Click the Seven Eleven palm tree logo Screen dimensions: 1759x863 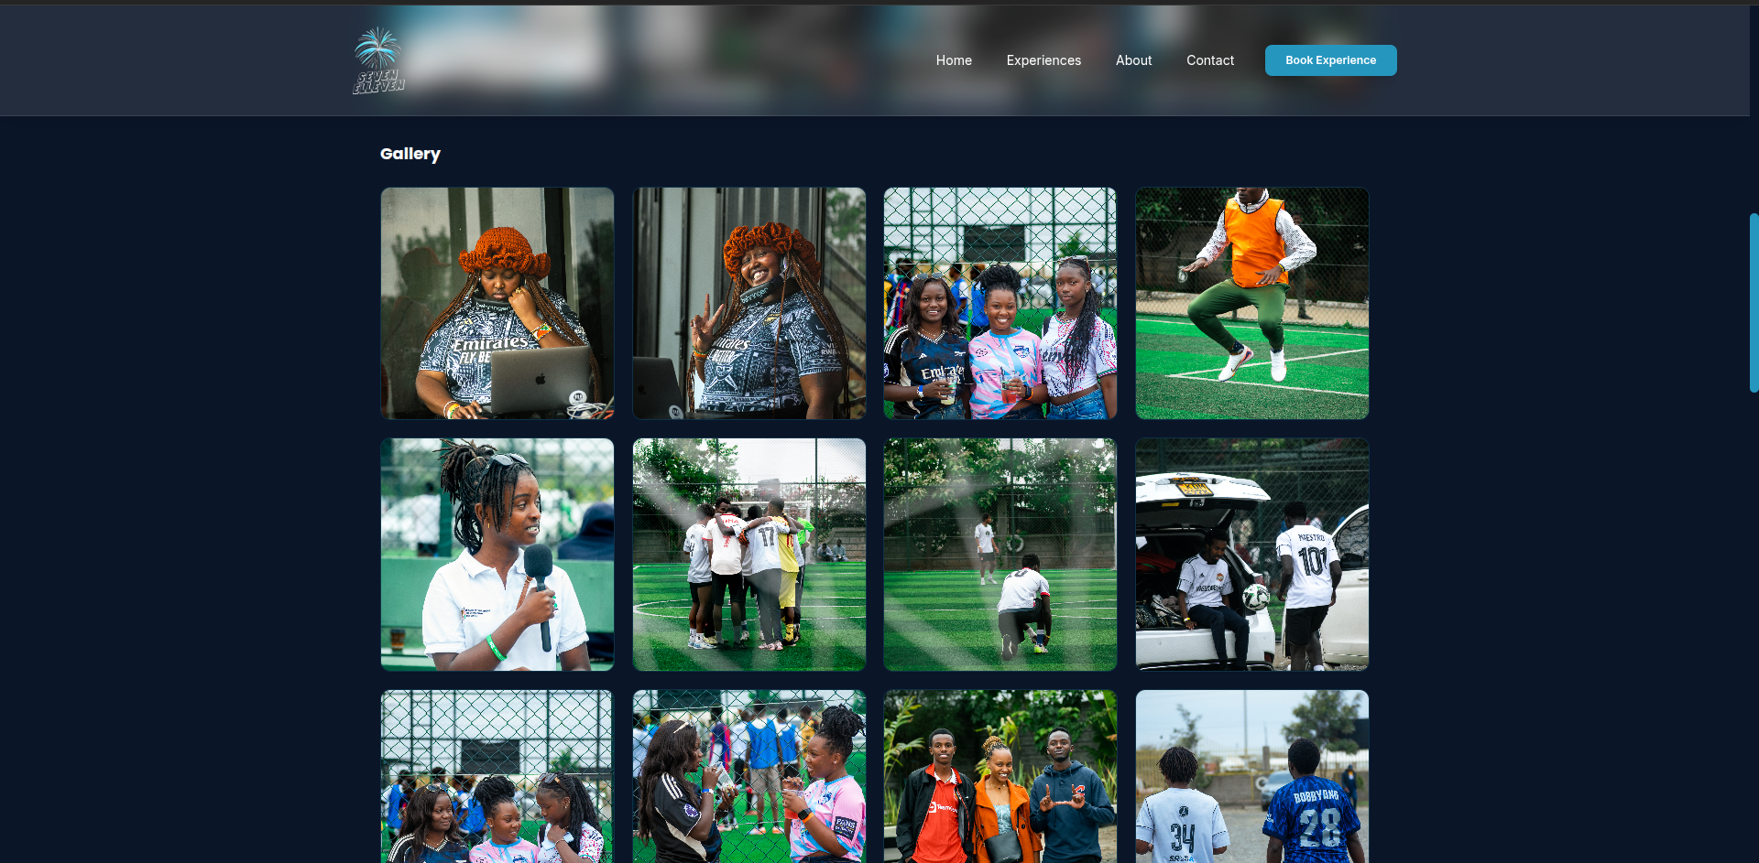(378, 60)
